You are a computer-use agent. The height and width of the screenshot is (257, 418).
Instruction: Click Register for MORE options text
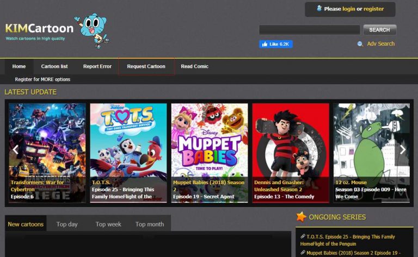click(42, 79)
